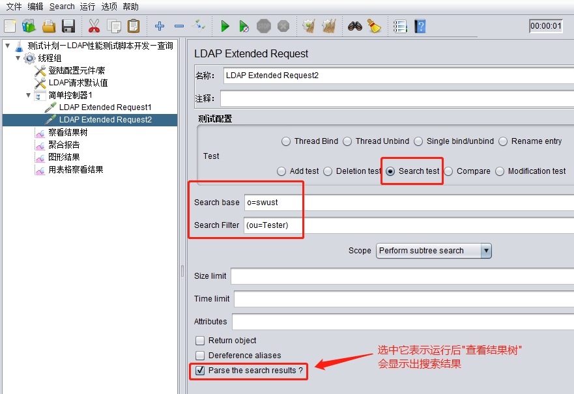
Task: Collapse all nodes with minus icon
Action: click(x=179, y=26)
